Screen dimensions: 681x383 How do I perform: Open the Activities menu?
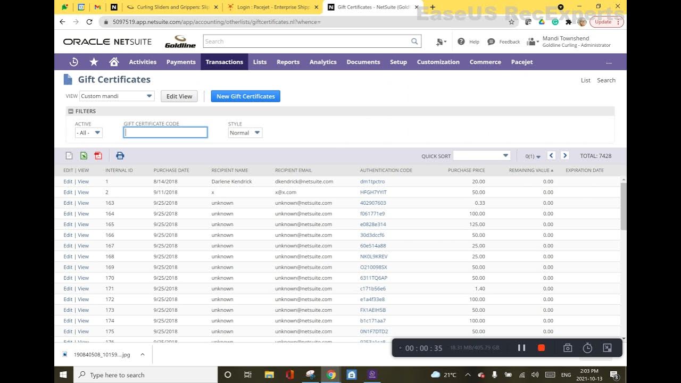tap(143, 62)
